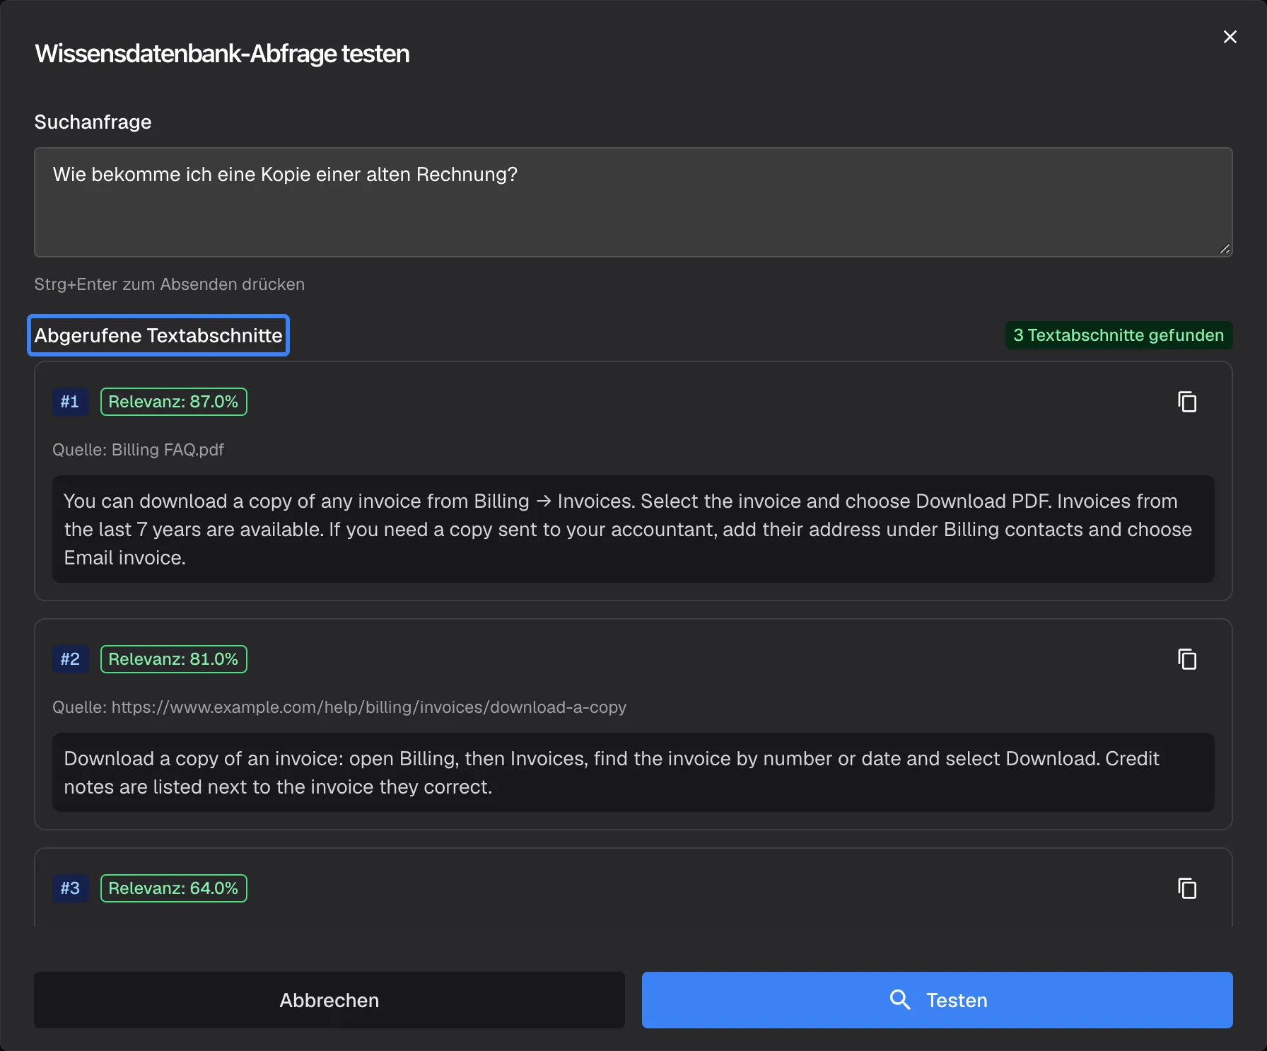This screenshot has height=1051, width=1267.
Task: Click the #2 rank badge
Action: [70, 659]
